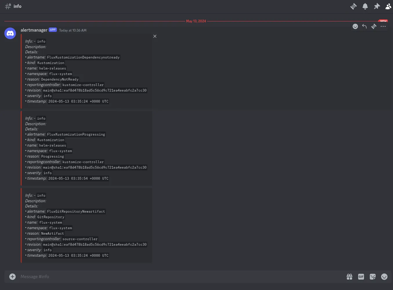Viewport: 393px width, 290px height.
Task: Open the attachment plus button
Action: point(12,277)
